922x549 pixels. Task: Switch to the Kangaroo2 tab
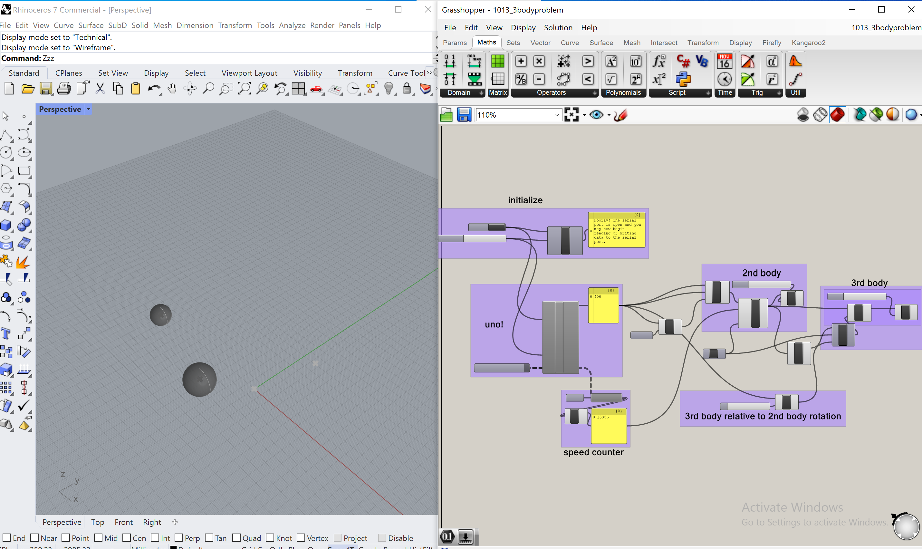809,43
